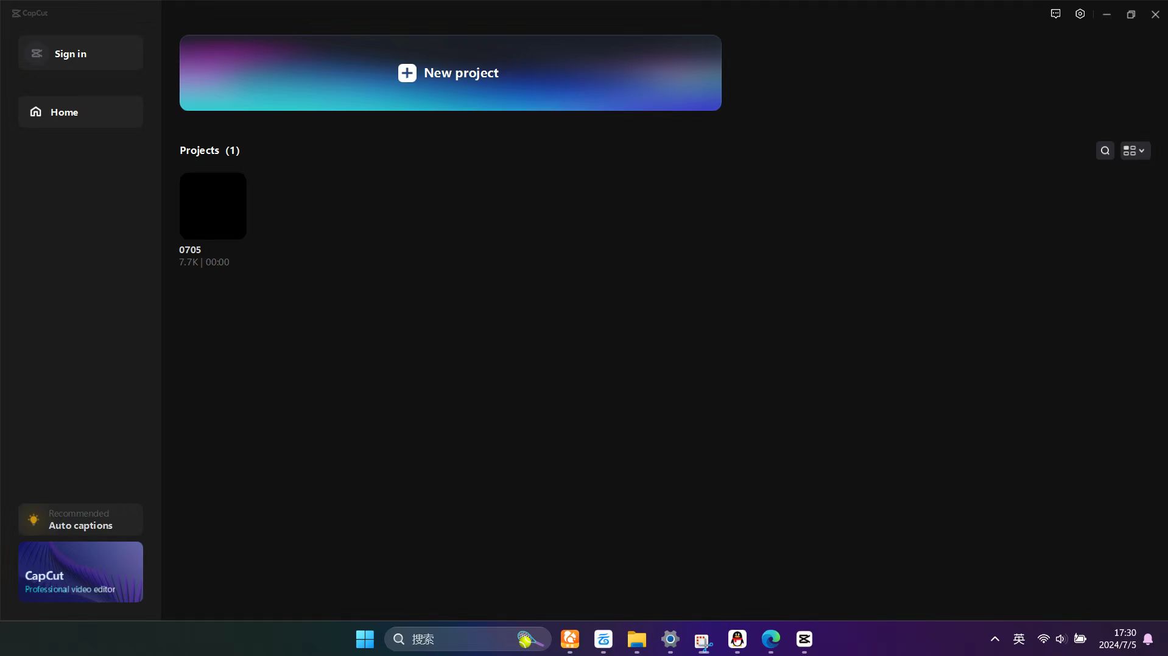
Task: Click the CapCut icon in taskbar
Action: coord(804,639)
